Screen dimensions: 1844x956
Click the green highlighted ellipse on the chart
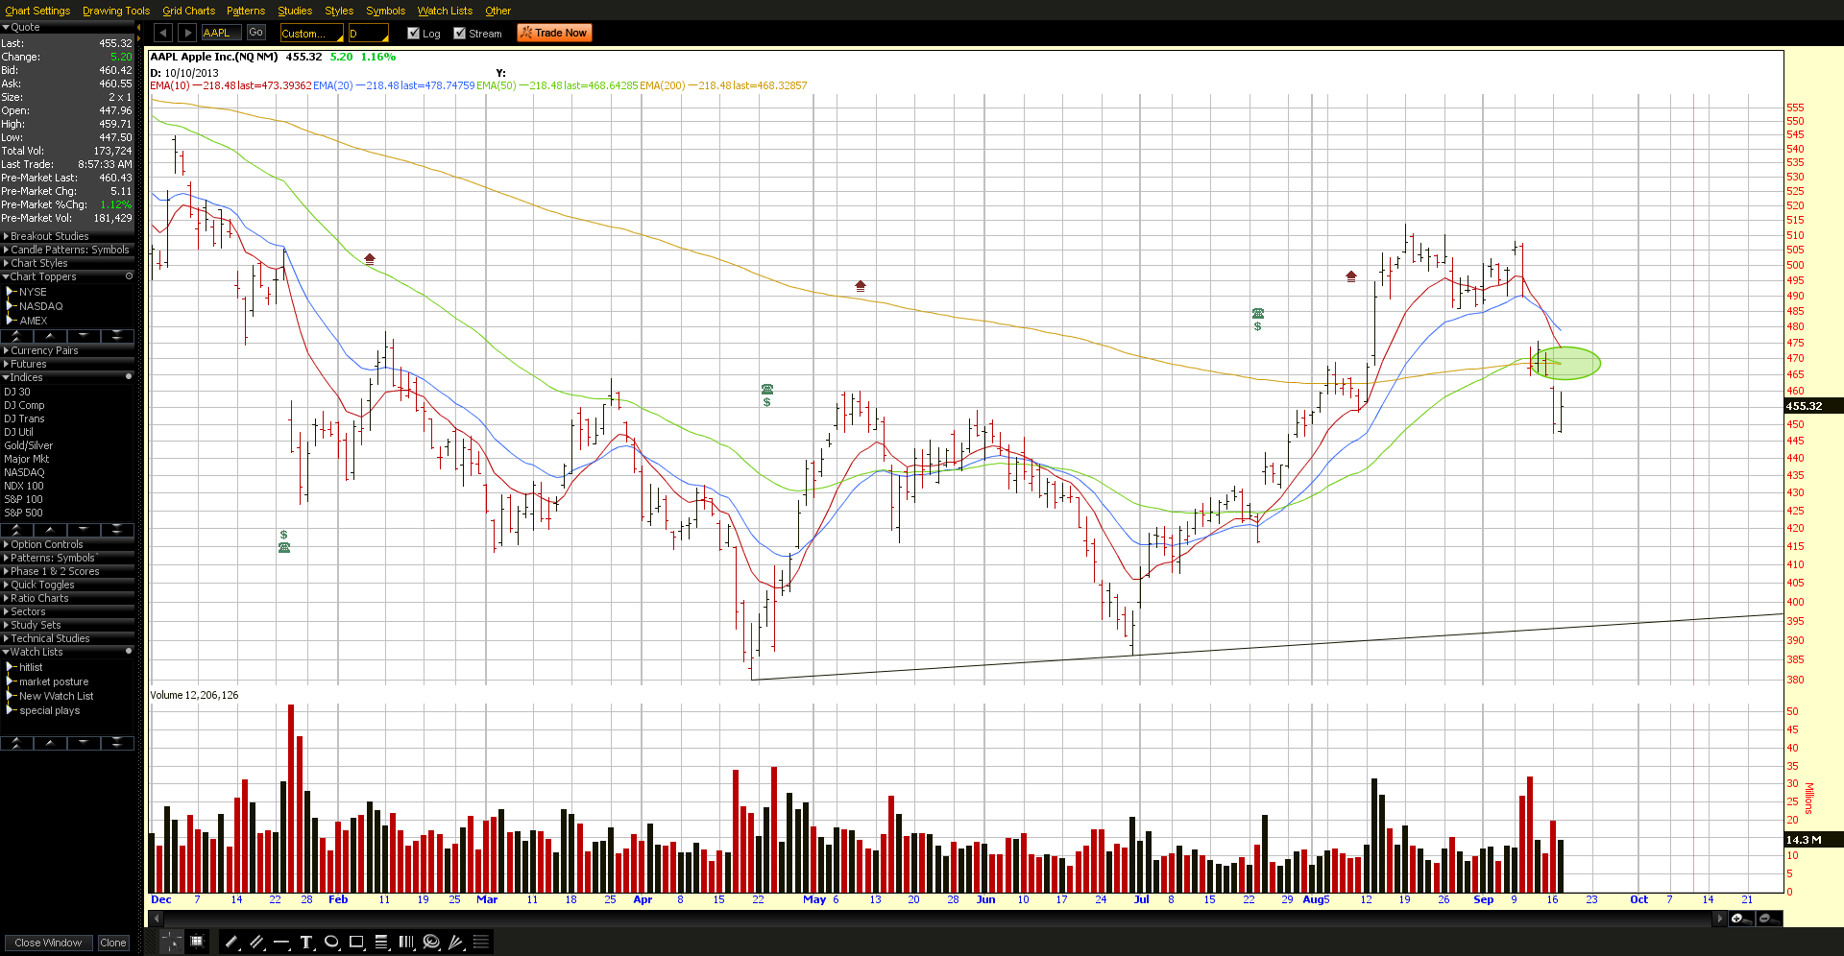(1565, 363)
